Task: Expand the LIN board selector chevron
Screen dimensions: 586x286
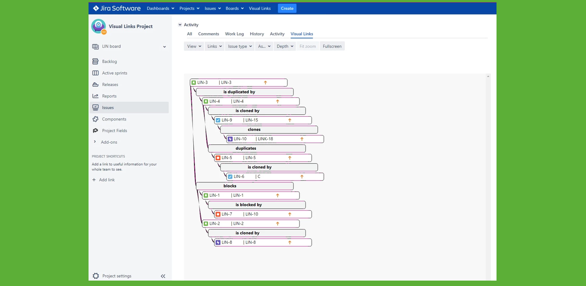Action: (164, 47)
